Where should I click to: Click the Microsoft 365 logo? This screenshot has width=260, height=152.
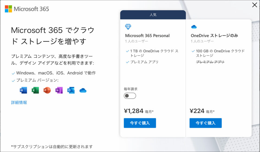27,9
